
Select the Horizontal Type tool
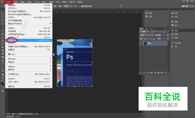tap(2, 64)
